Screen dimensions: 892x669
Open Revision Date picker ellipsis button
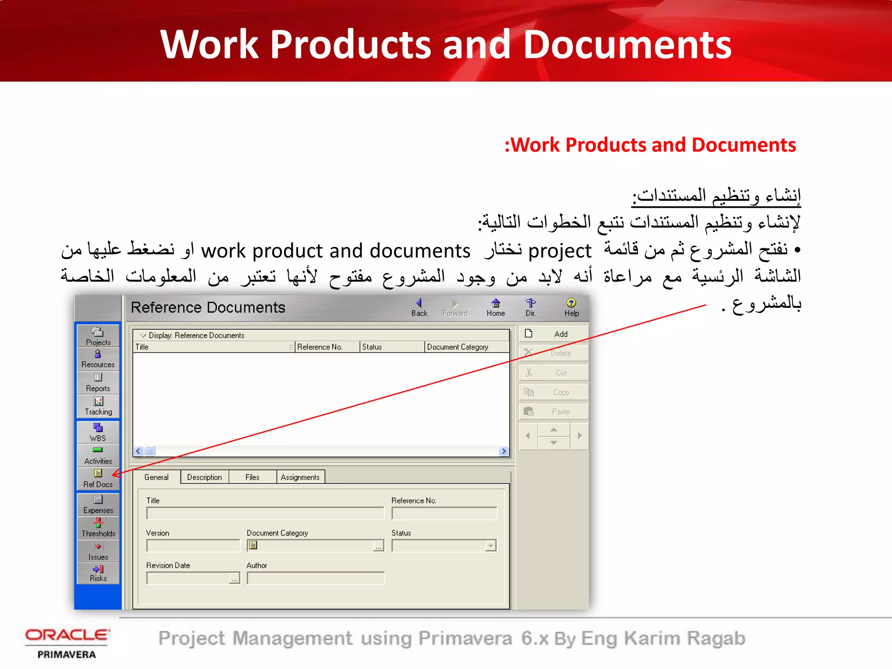(x=234, y=578)
